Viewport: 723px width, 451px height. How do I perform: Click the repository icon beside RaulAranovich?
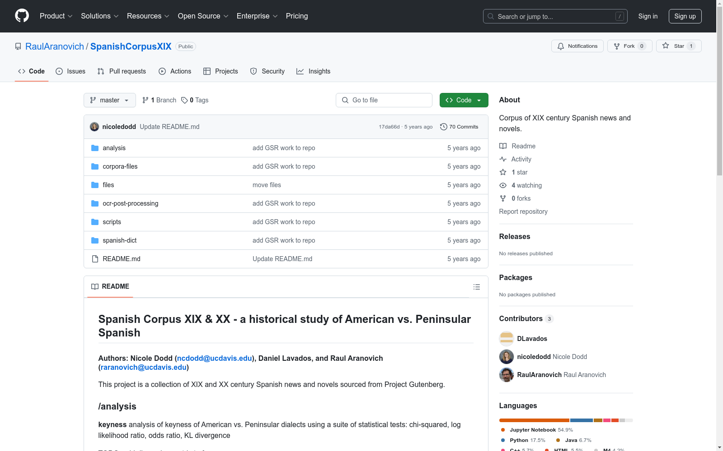(x=18, y=46)
